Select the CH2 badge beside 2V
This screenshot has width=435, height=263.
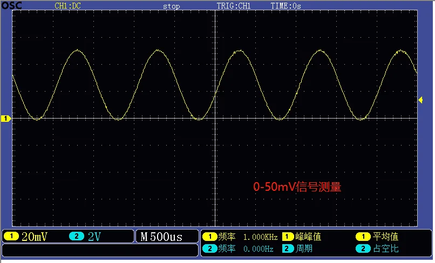coord(77,237)
